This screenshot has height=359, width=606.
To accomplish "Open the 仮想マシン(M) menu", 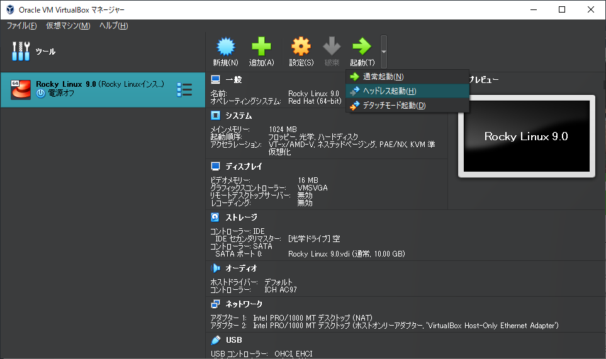I will click(68, 26).
